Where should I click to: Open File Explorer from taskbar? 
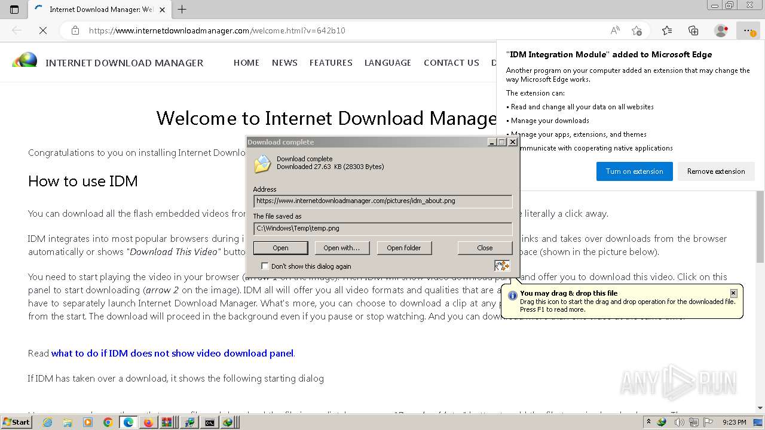(x=68, y=422)
